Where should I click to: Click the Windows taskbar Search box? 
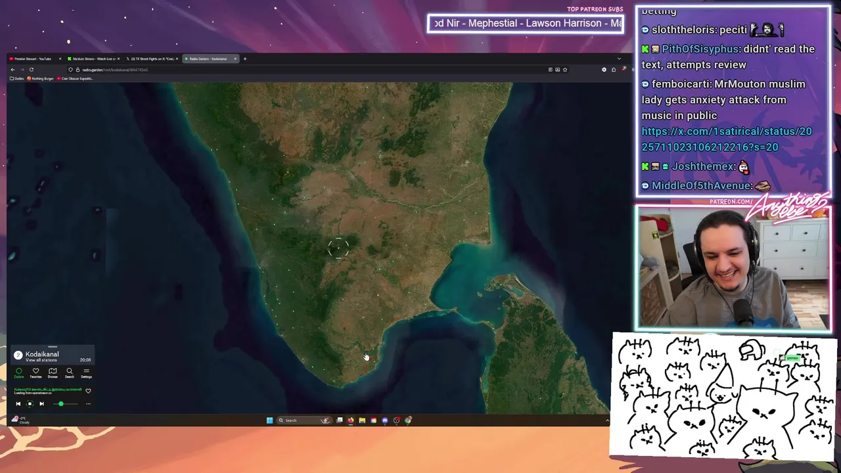coord(304,420)
